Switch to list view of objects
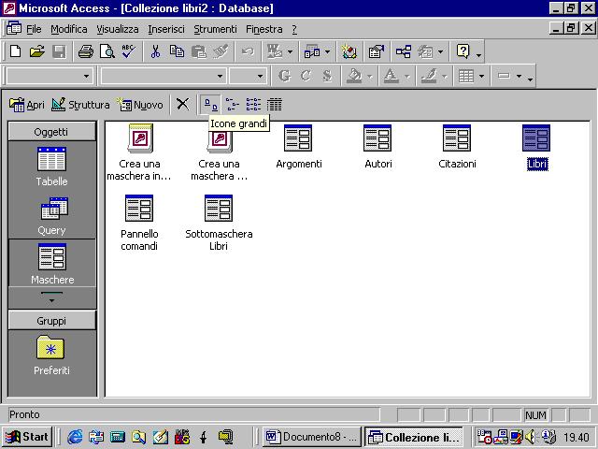This screenshot has width=598, height=449. pos(253,104)
